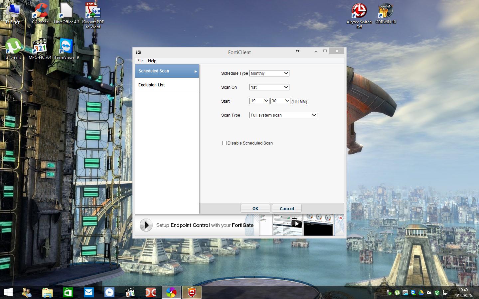
Task: Select the 'Ez a gép' desktop icon
Action: [13, 13]
